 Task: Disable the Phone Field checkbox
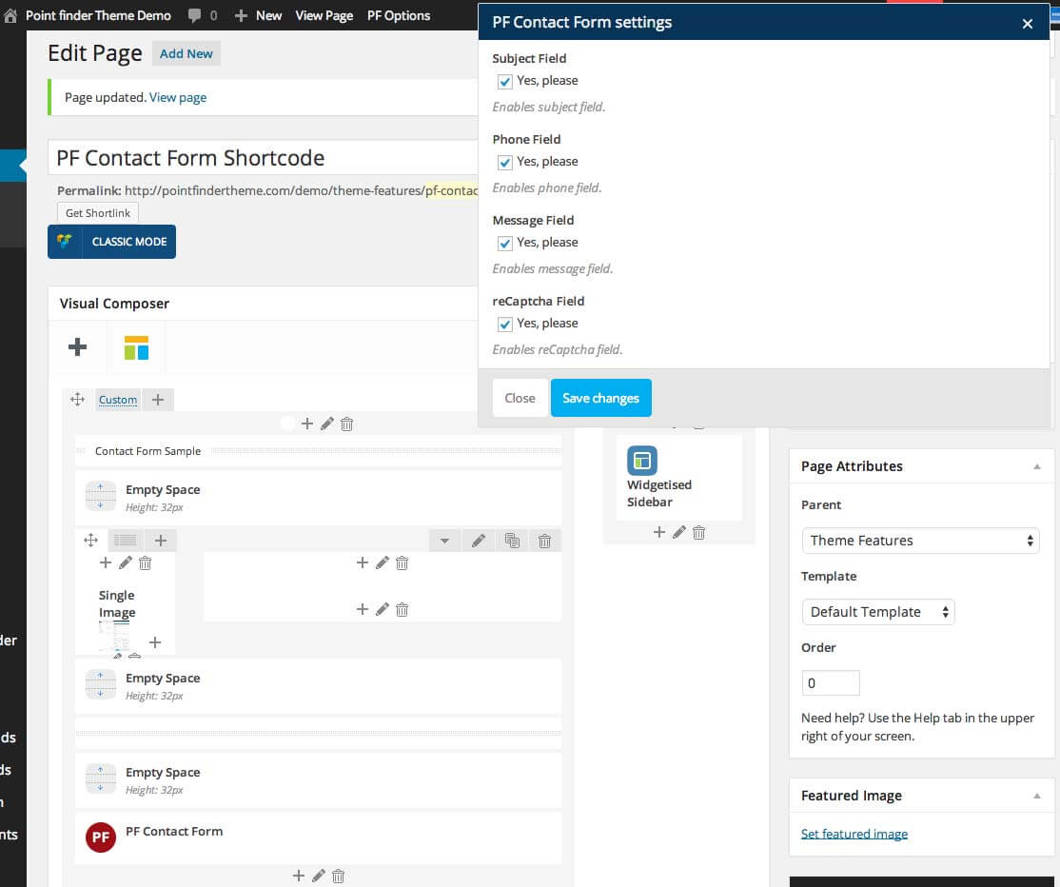point(504,163)
